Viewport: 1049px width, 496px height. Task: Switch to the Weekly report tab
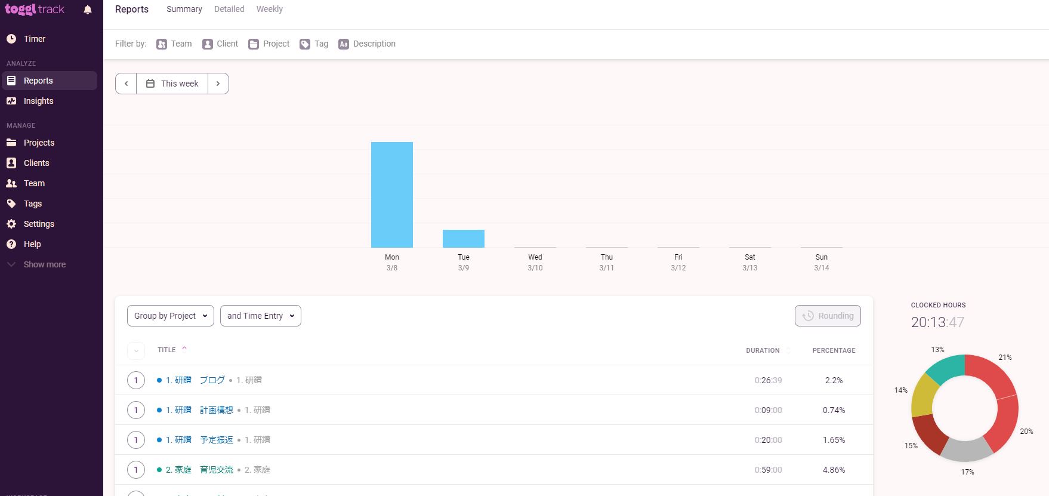[x=269, y=9]
